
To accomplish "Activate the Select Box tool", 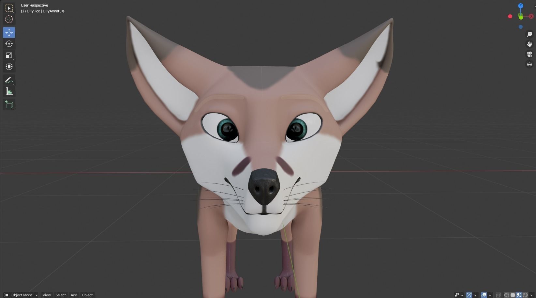I will point(9,8).
